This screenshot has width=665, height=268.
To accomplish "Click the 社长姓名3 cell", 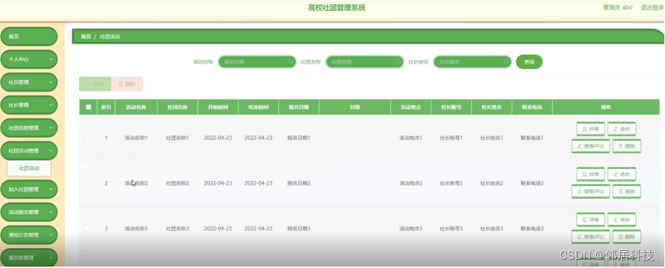I will [x=492, y=229].
